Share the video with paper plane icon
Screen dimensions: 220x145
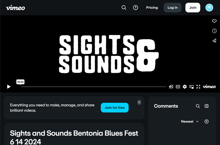click(x=214, y=41)
